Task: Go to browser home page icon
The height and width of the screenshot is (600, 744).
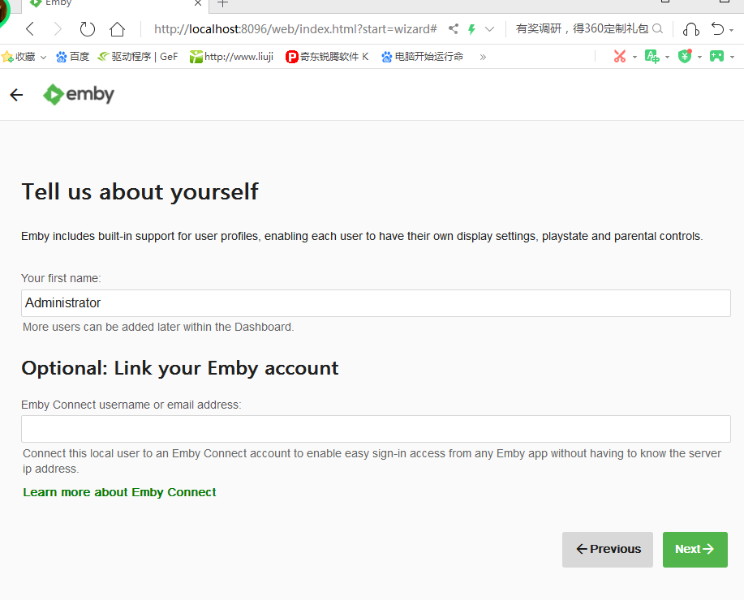Action: [117, 29]
